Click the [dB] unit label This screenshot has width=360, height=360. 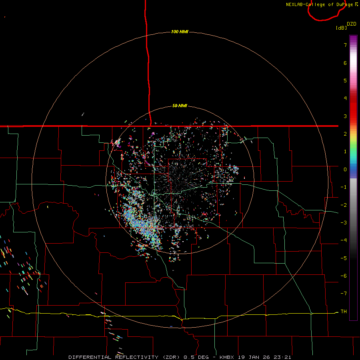pyautogui.click(x=342, y=28)
